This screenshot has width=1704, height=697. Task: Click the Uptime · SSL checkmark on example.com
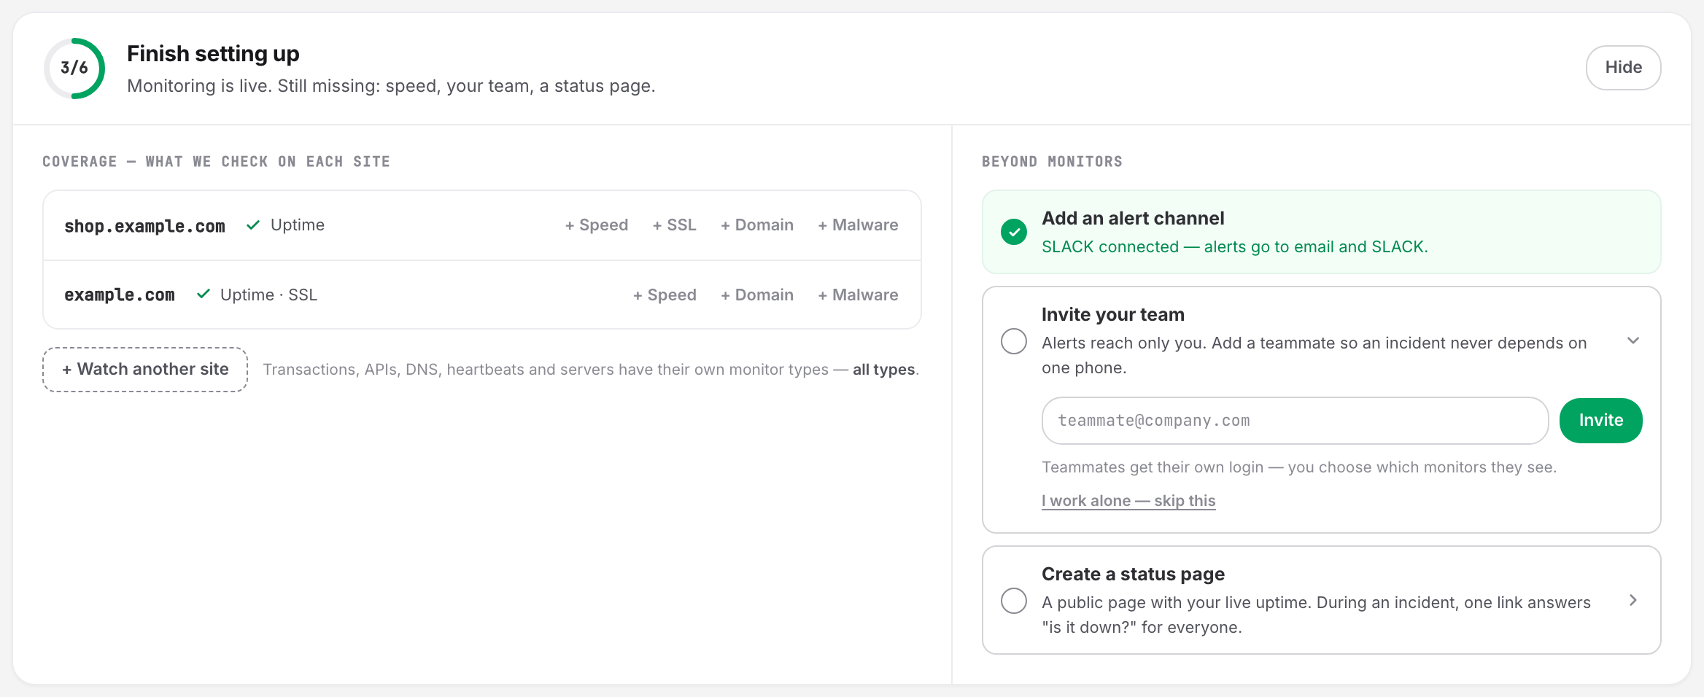tap(204, 295)
